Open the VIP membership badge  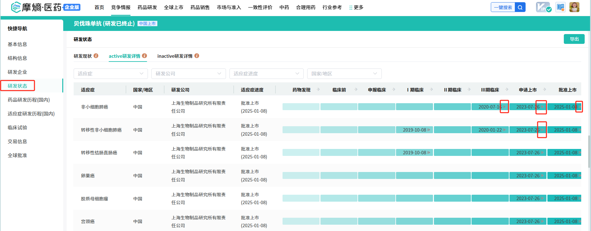coord(543,7)
